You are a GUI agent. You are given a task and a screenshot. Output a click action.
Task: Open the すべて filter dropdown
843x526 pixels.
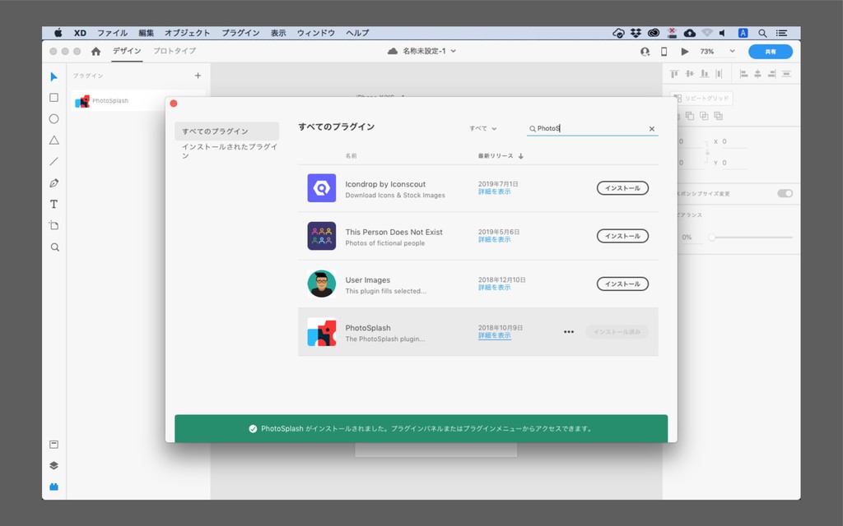click(x=482, y=129)
